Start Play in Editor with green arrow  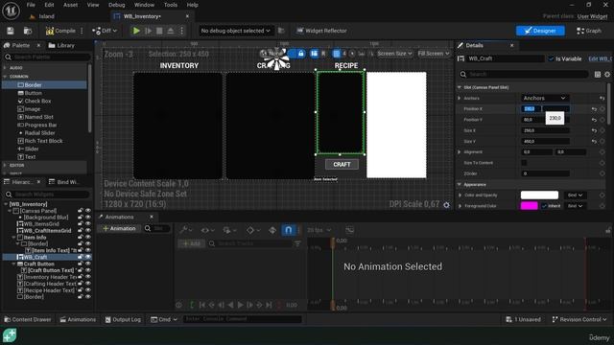point(136,31)
